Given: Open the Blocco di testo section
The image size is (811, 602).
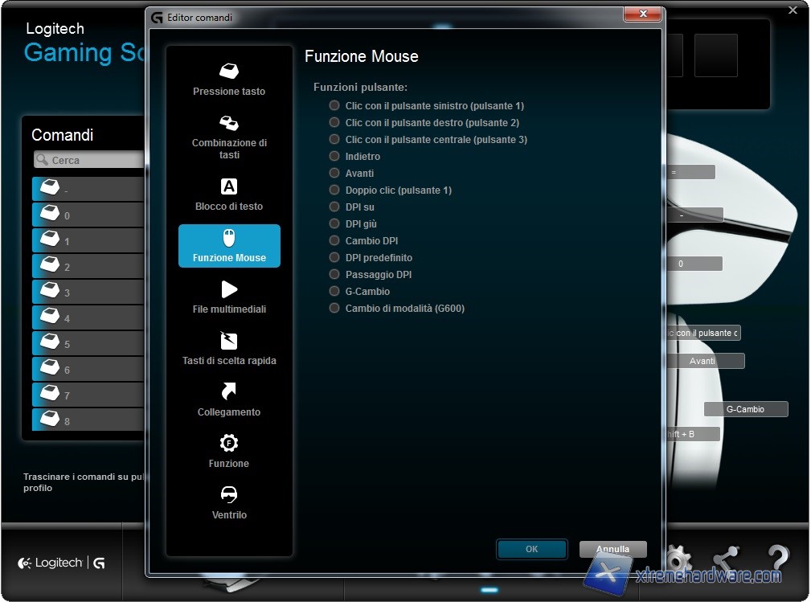Looking at the screenshot, I should pos(229,195).
